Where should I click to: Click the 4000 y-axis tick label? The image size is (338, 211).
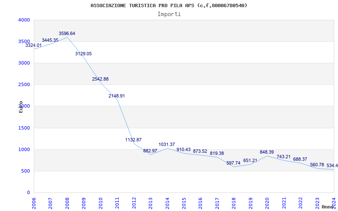[x=24, y=20]
